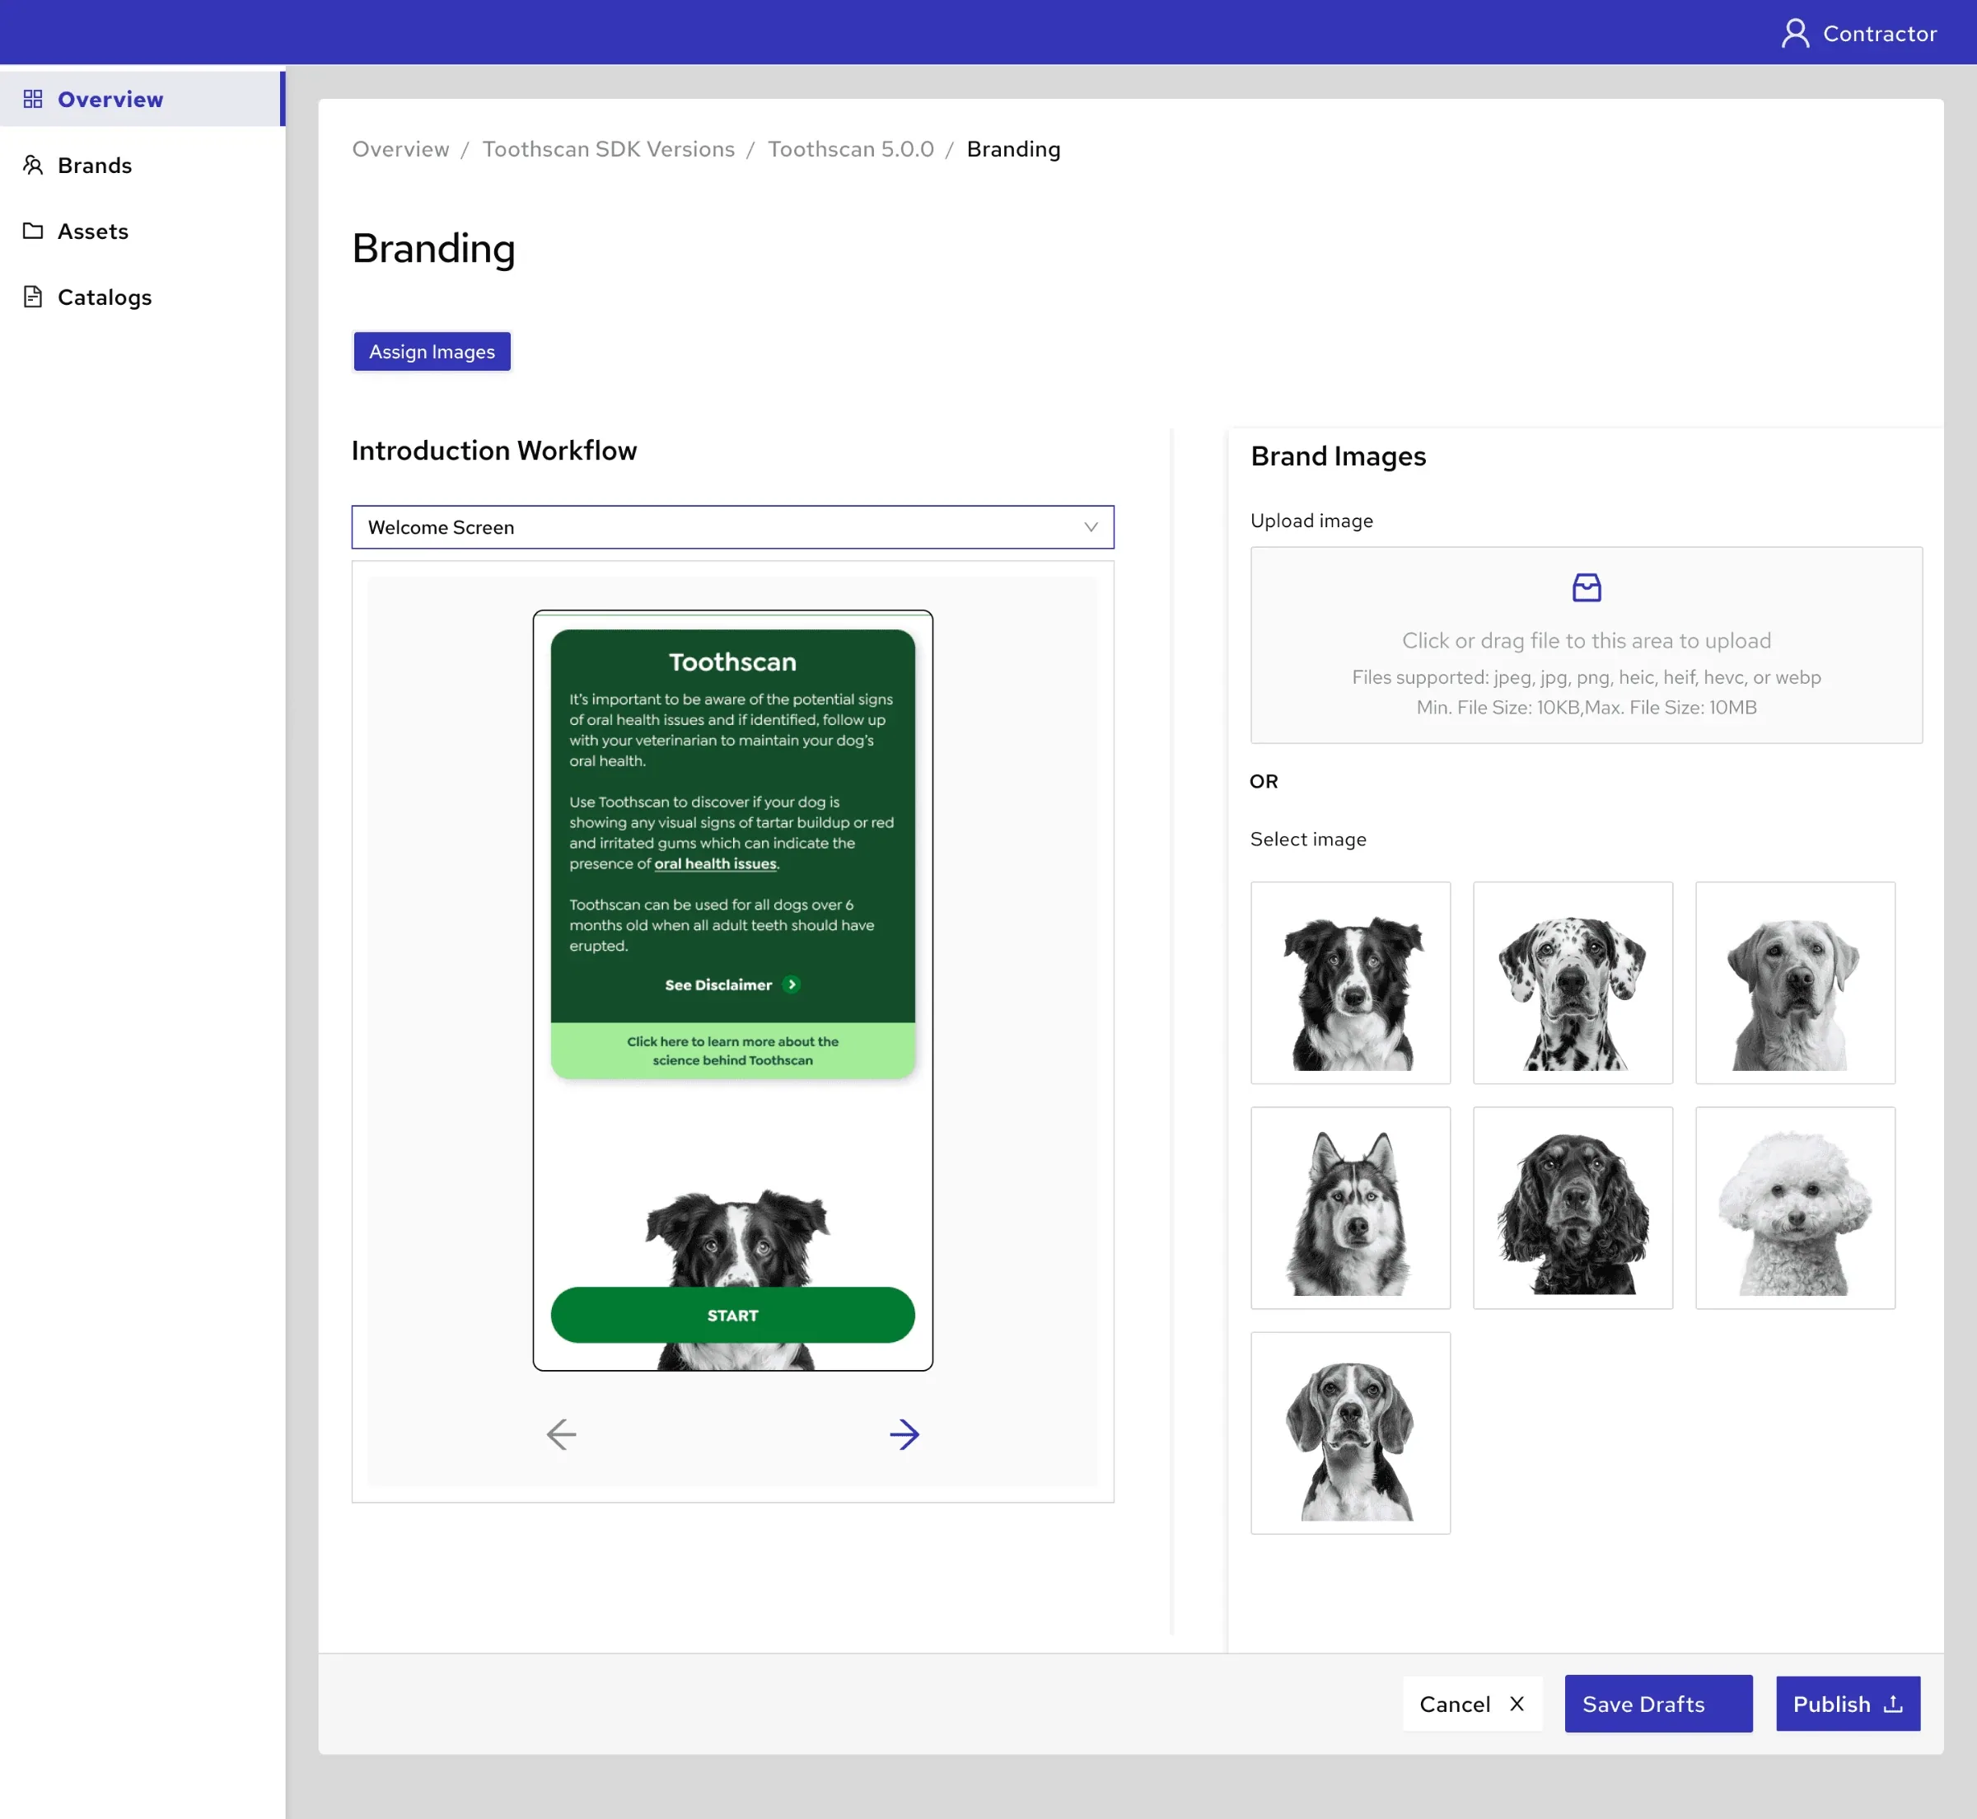The height and width of the screenshot is (1819, 1977).
Task: Click the Brands people icon in sidebar
Action: 32,166
